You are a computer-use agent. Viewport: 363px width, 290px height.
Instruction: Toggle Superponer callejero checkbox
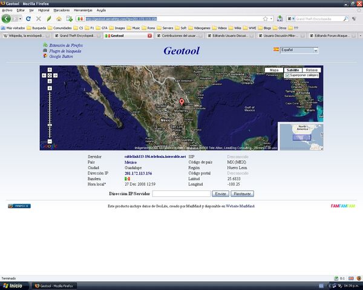point(287,76)
